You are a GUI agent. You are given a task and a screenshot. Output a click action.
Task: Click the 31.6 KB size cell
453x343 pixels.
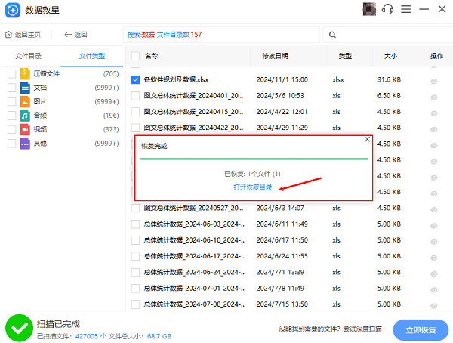coord(389,79)
